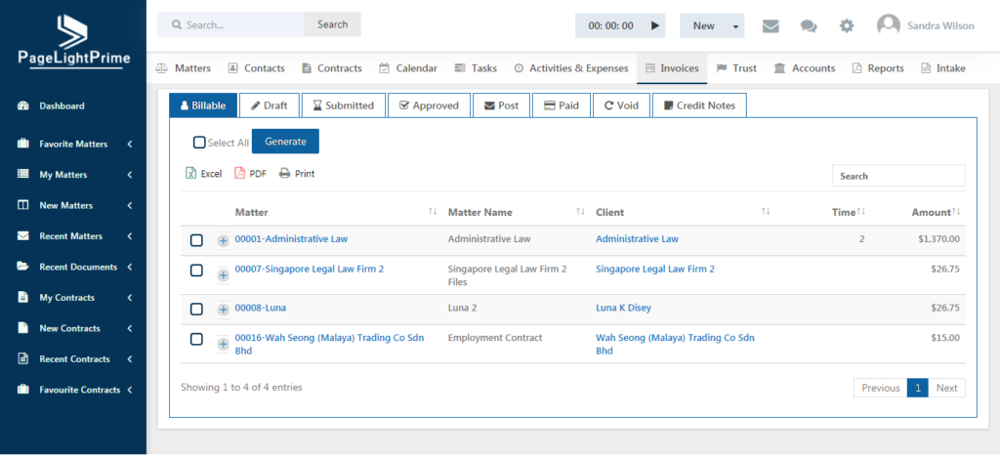Click the New Contracts blank file icon
The image size is (1000, 458).
(23, 328)
